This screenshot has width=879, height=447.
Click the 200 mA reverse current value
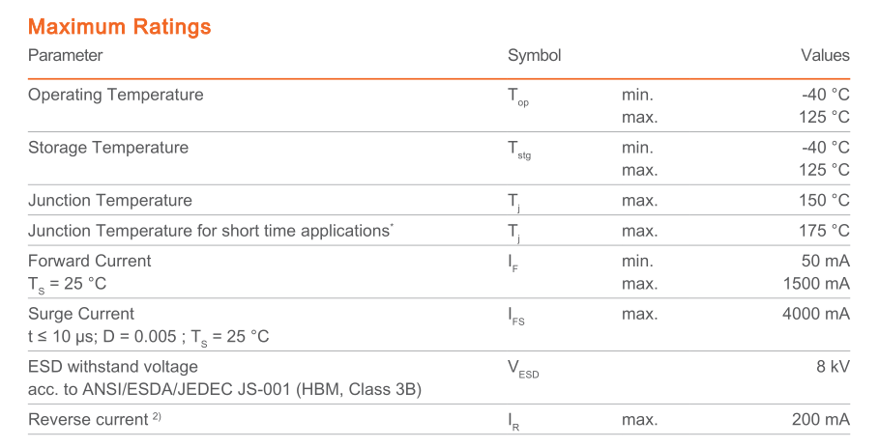pos(820,420)
